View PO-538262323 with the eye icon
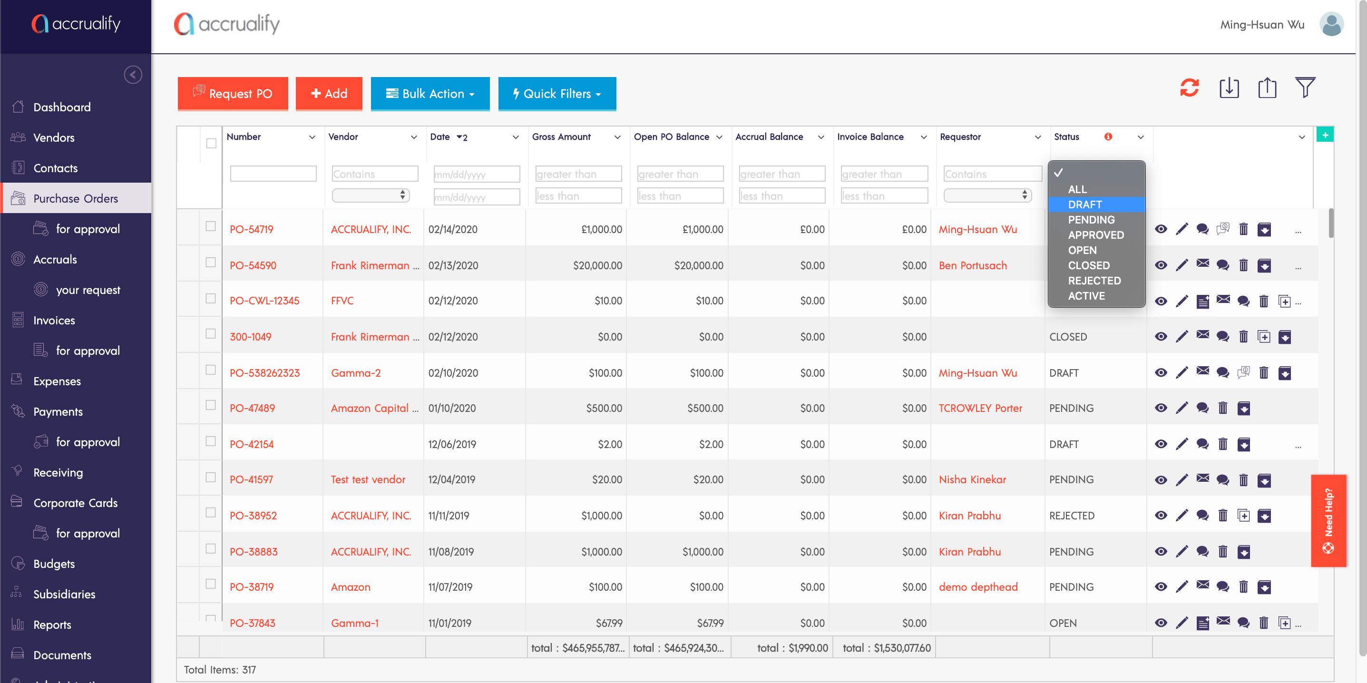The width and height of the screenshot is (1367, 683). 1161,372
